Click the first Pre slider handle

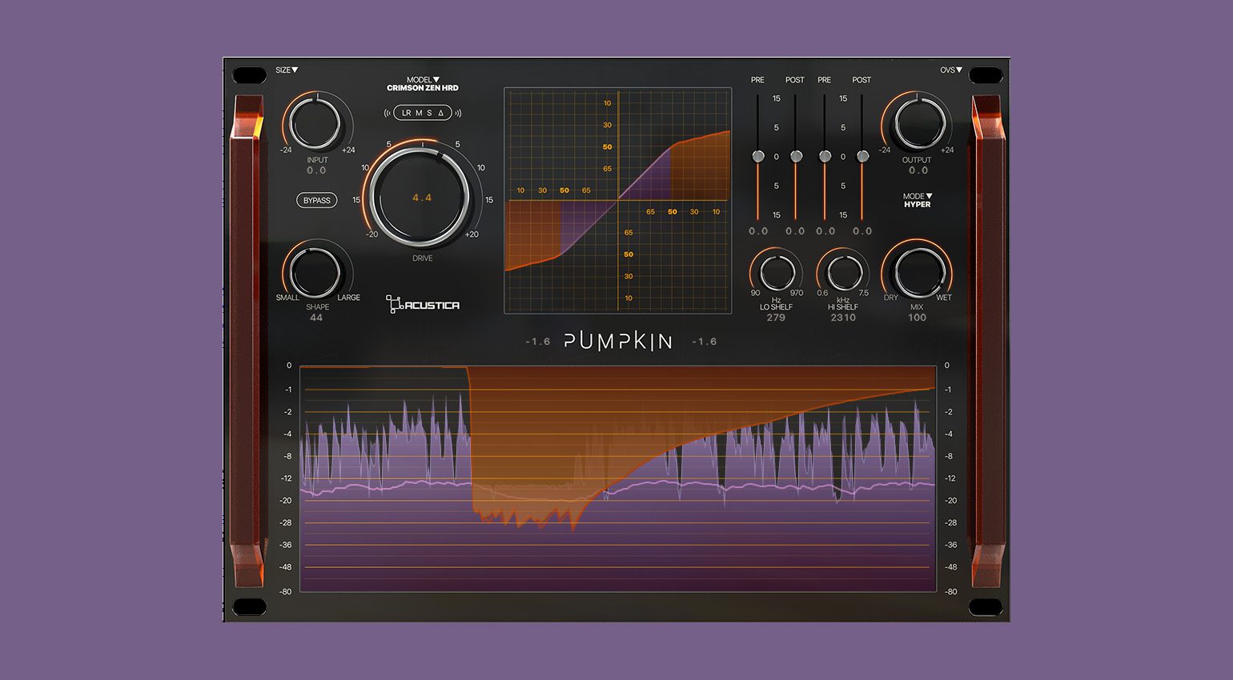point(758,156)
